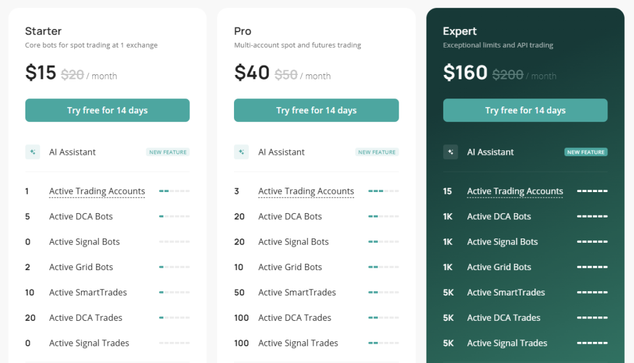Start the Pro plan 14-day free trial

click(x=316, y=110)
